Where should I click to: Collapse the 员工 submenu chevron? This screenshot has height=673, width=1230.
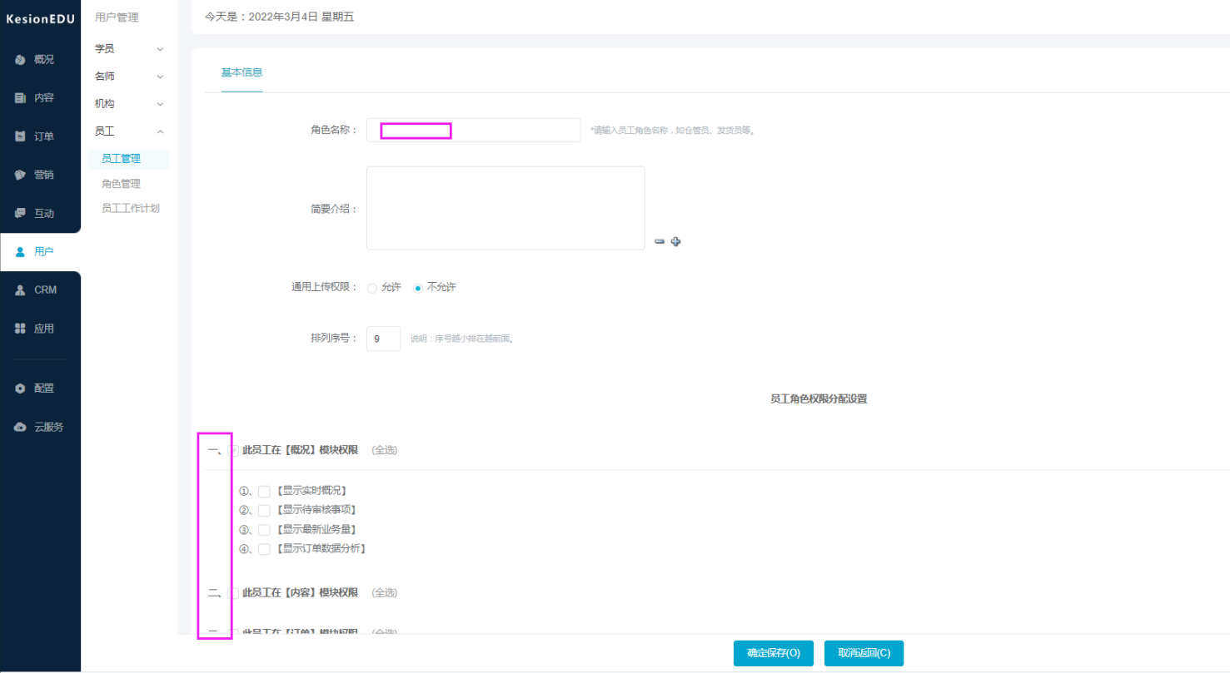click(x=160, y=131)
